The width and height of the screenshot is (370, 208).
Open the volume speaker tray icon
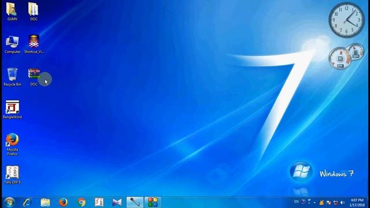[x=343, y=202]
